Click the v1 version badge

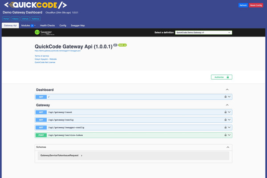pyautogui.click(x=115, y=45)
